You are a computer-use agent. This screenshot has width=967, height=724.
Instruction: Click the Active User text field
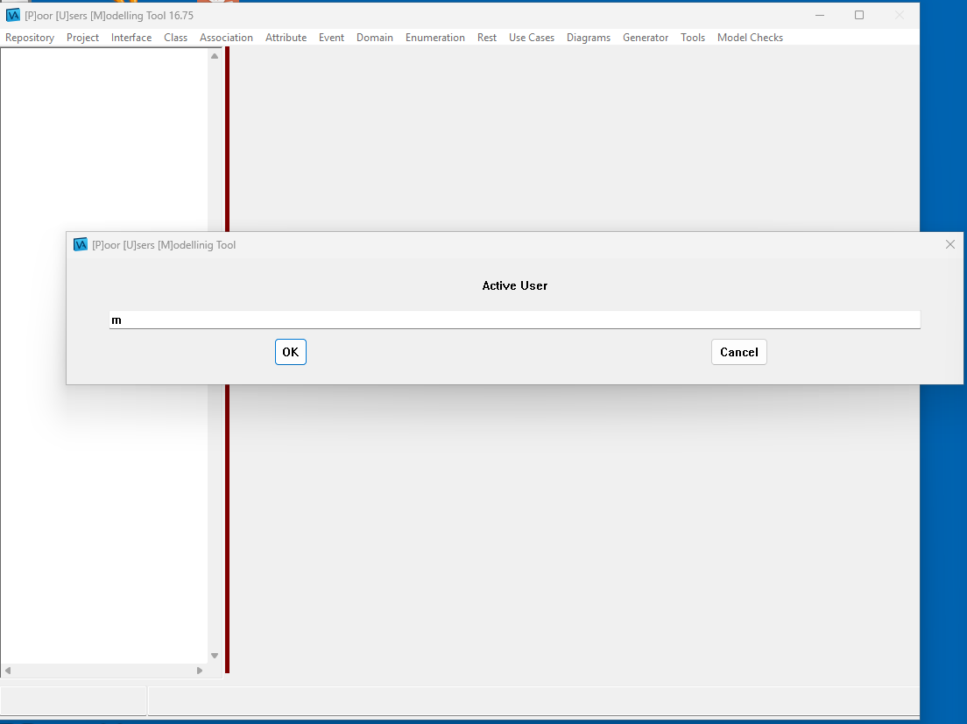[515, 320]
